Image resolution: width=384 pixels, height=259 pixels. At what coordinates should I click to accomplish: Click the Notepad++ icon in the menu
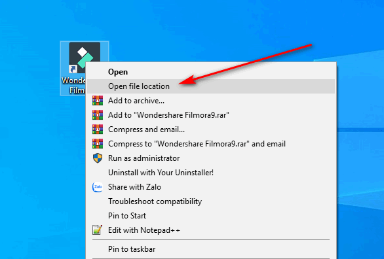(98, 230)
